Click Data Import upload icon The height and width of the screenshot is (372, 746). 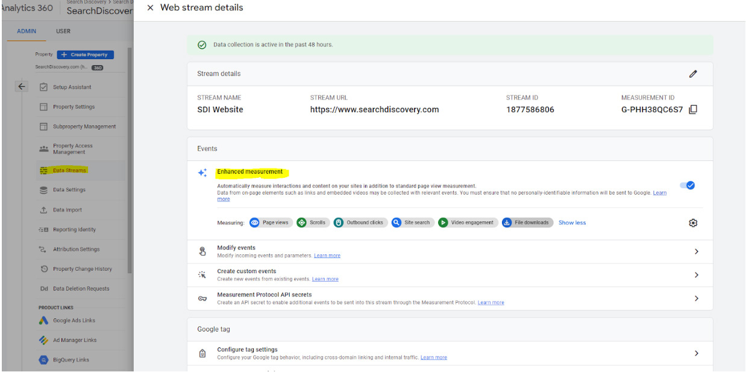tap(43, 210)
